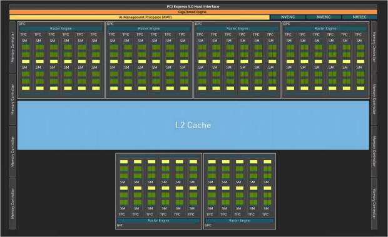Select Raster Engine of bottom six-TPC GPC

(158, 221)
